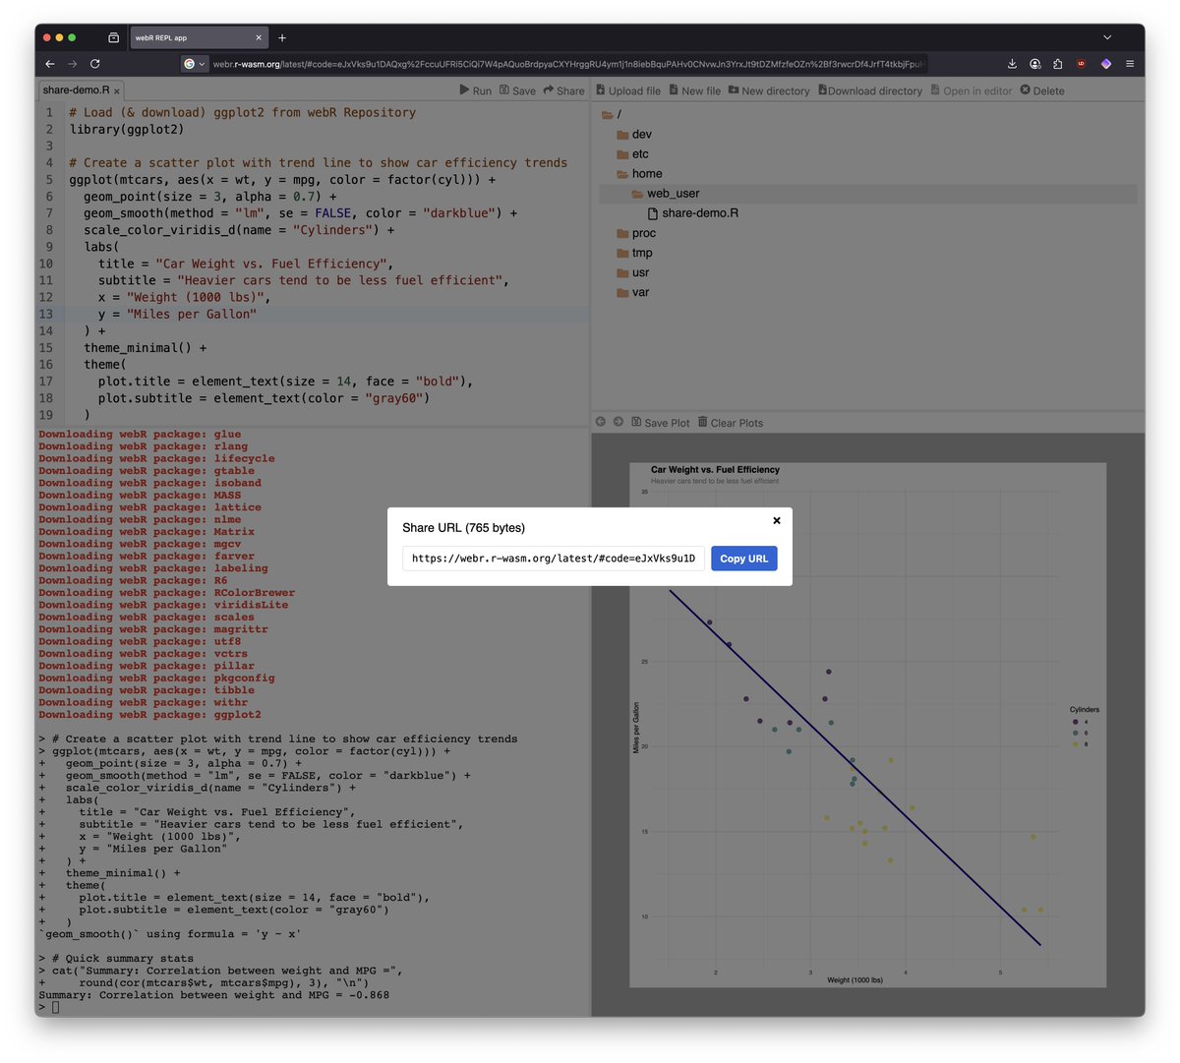This screenshot has width=1180, height=1063.
Task: Click the plot legend 'Cylinders' title
Action: tap(1085, 709)
